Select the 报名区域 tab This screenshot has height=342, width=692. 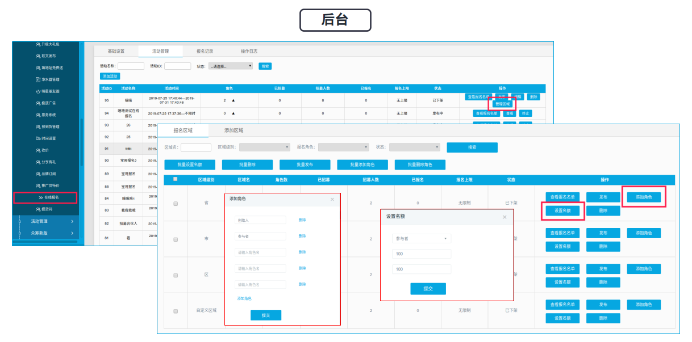point(183,130)
